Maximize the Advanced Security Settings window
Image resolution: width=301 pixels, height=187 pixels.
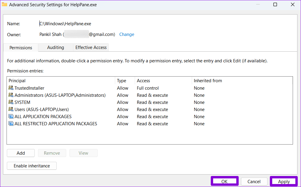(275, 4)
